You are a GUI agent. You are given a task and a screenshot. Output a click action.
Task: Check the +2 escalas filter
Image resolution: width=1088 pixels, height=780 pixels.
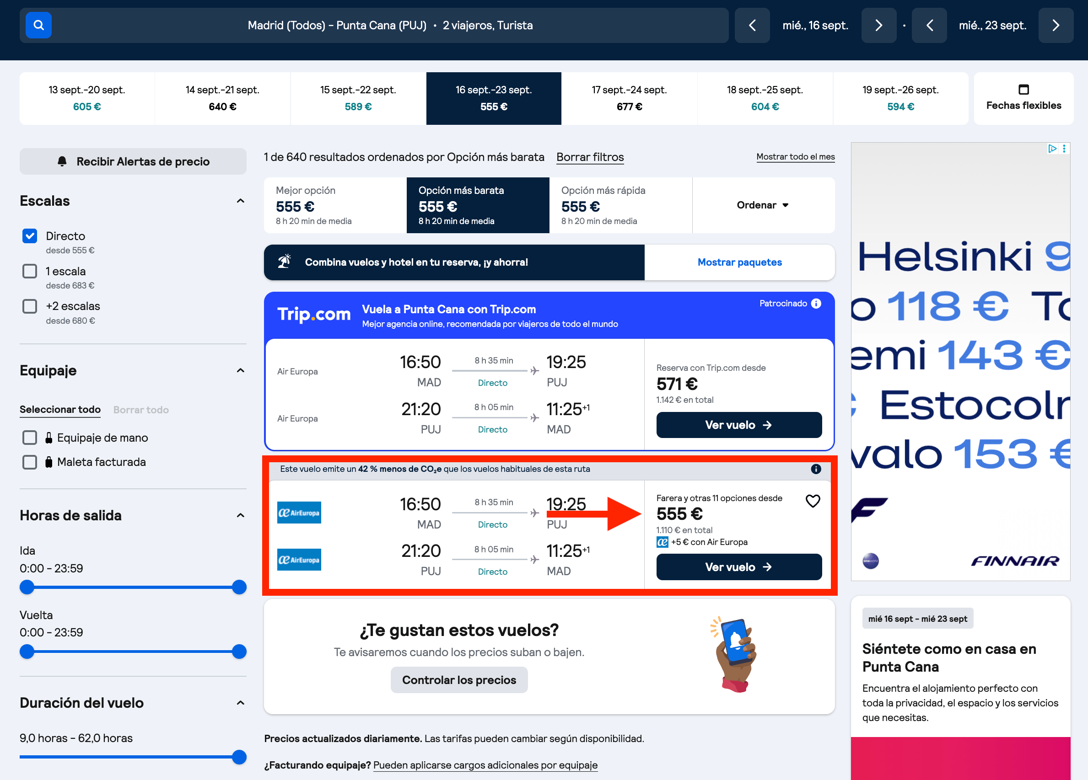30,306
